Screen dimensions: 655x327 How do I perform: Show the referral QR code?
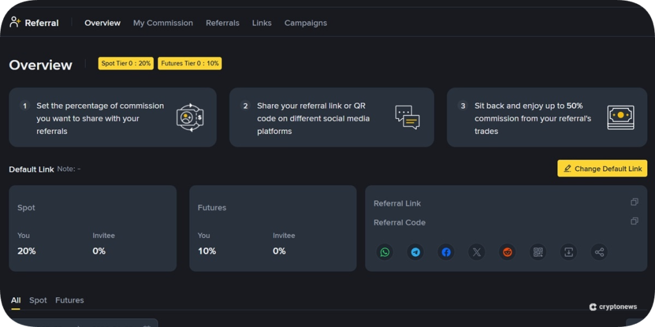click(538, 252)
